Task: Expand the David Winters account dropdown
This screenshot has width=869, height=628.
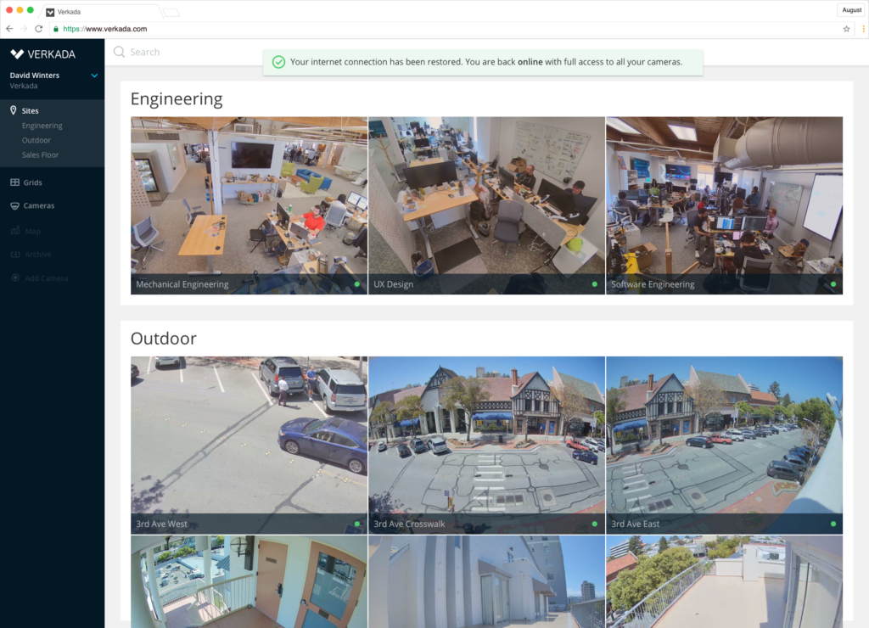Action: click(x=94, y=76)
